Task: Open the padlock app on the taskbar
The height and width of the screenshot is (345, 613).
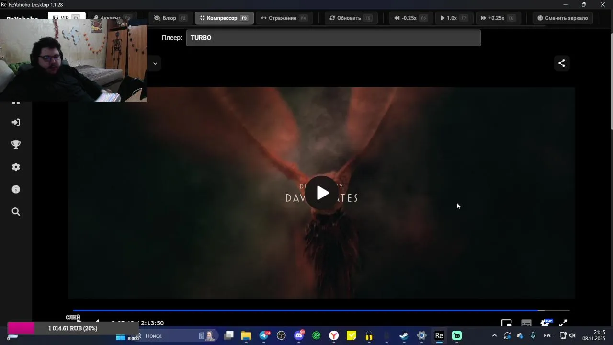Action: [369, 336]
